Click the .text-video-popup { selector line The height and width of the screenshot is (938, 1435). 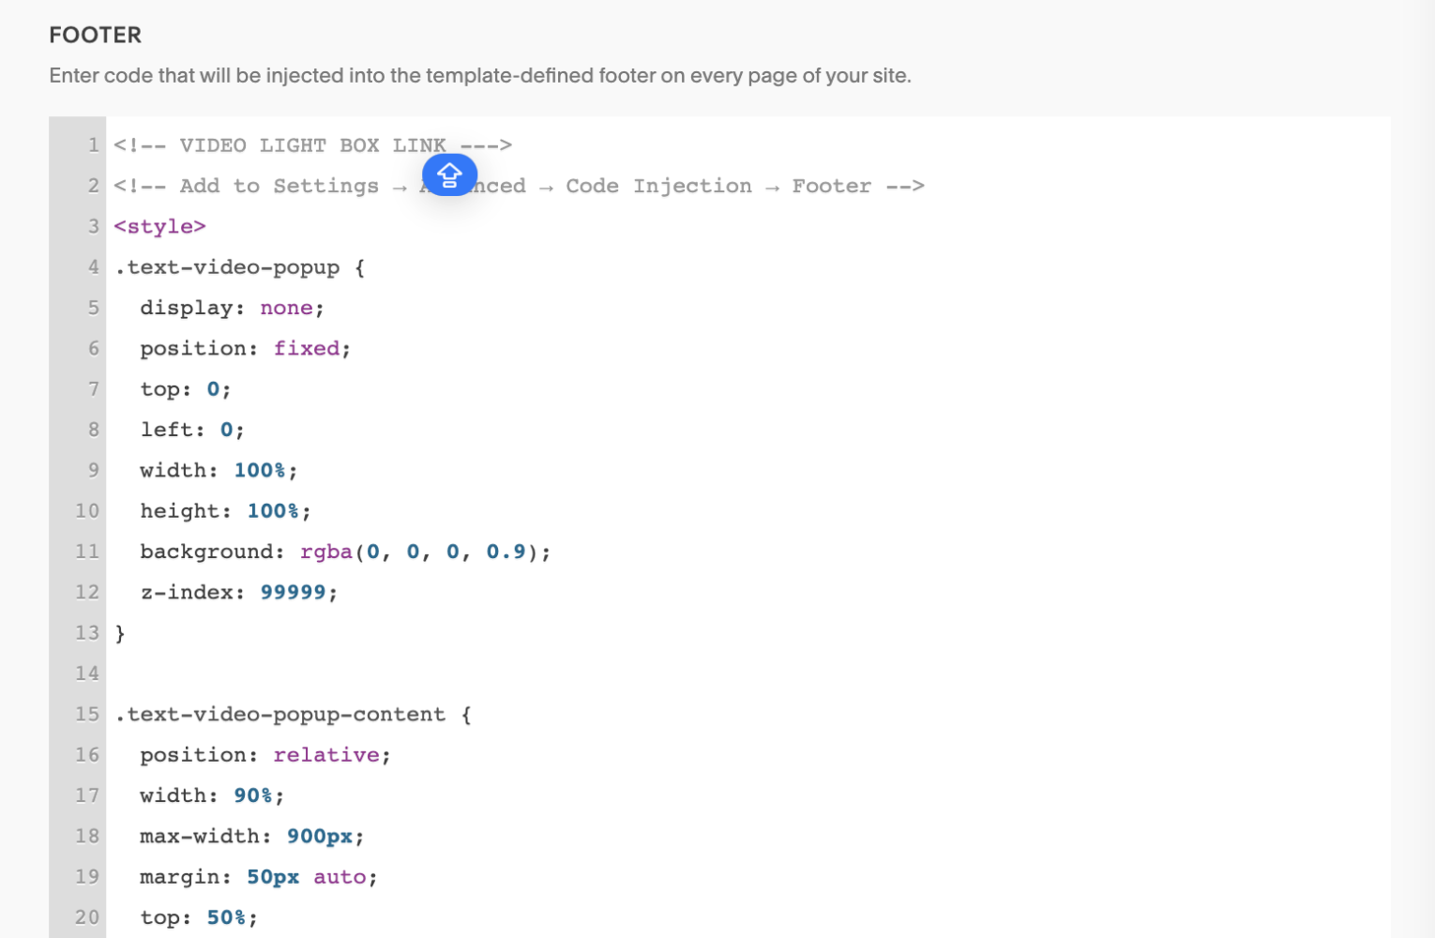(240, 267)
